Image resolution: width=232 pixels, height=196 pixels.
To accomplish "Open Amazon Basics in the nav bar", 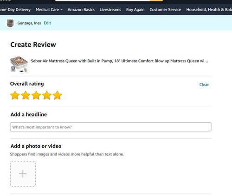I will 81,10.
